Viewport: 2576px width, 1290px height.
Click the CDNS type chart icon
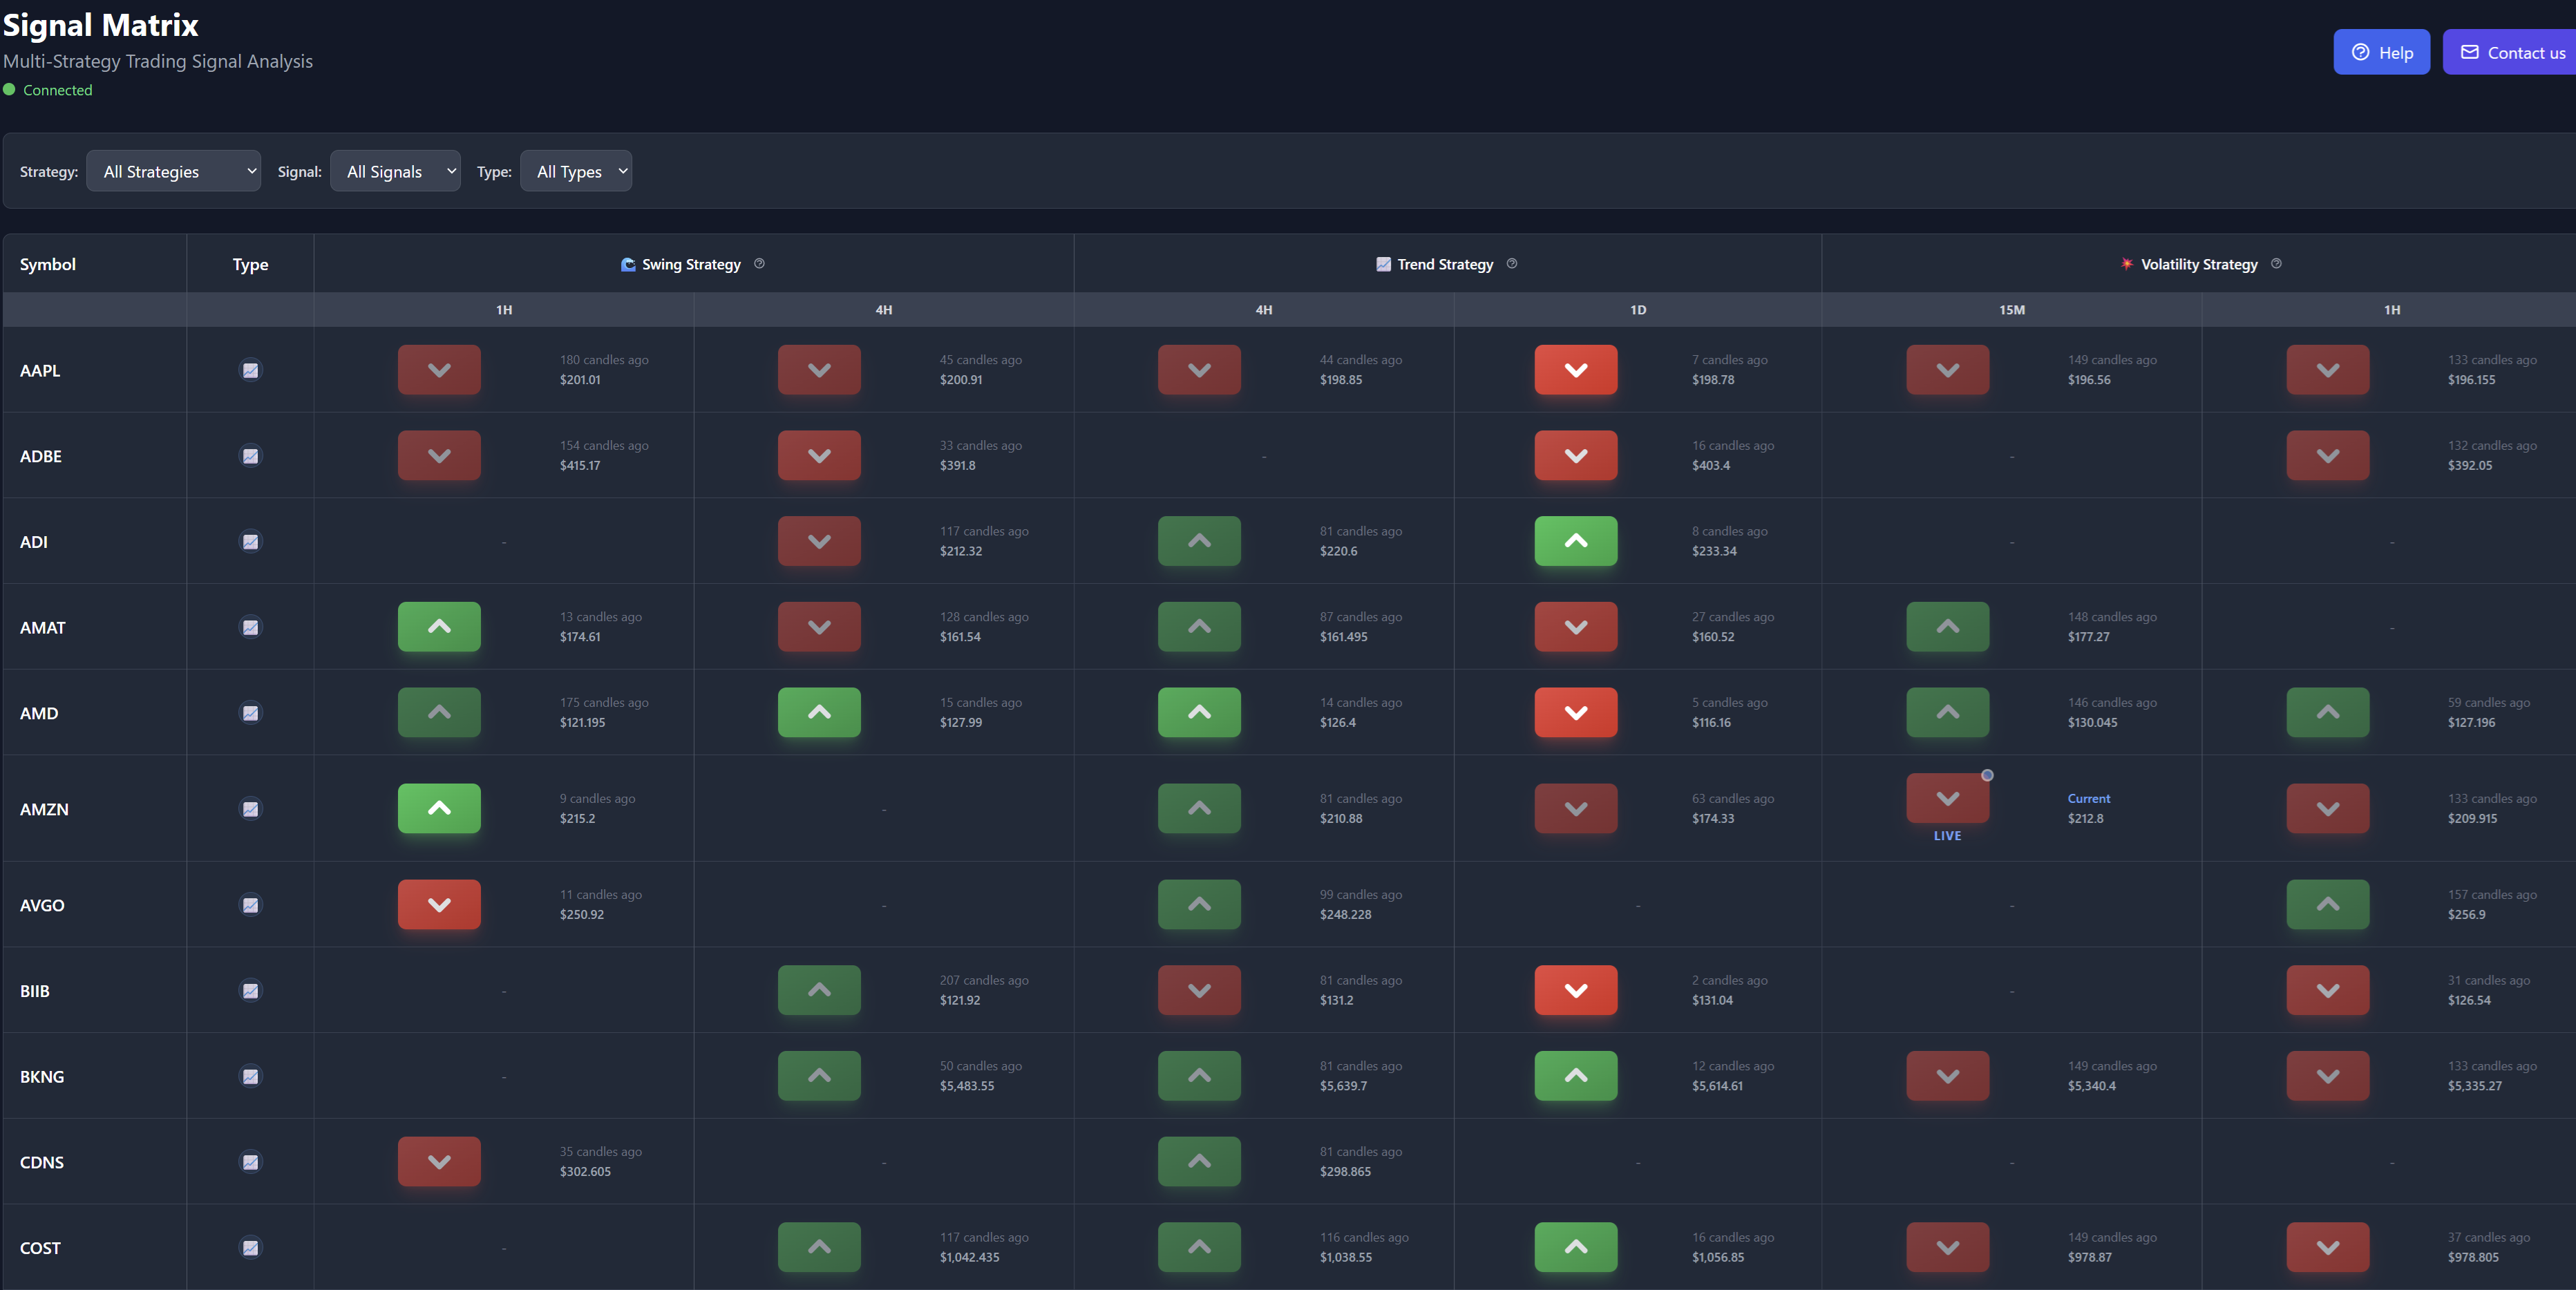tap(251, 1162)
